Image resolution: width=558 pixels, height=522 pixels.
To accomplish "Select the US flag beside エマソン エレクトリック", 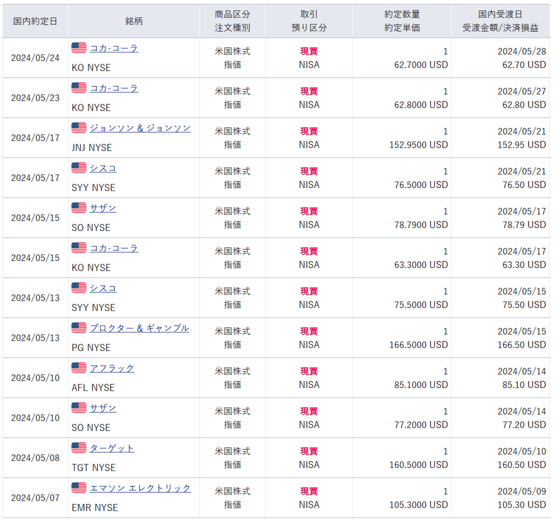I will point(79,488).
